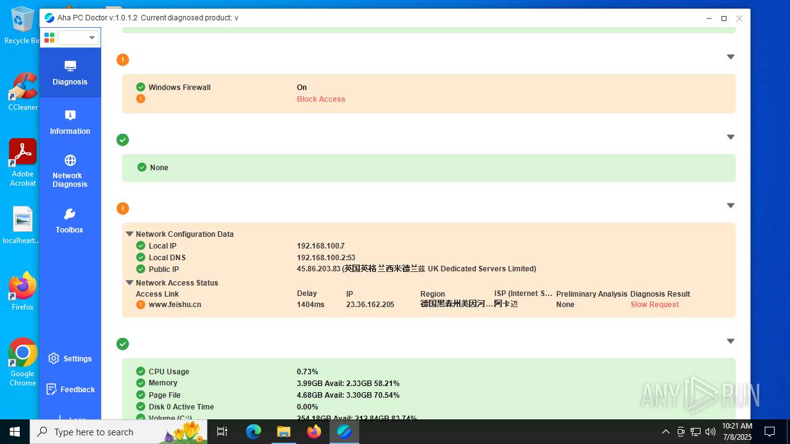This screenshot has width=790, height=444.
Task: Show hidden system tray icons
Action: tap(666, 432)
